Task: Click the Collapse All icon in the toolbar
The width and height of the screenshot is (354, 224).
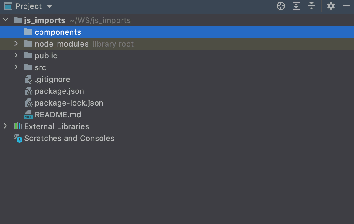Action: (312, 6)
